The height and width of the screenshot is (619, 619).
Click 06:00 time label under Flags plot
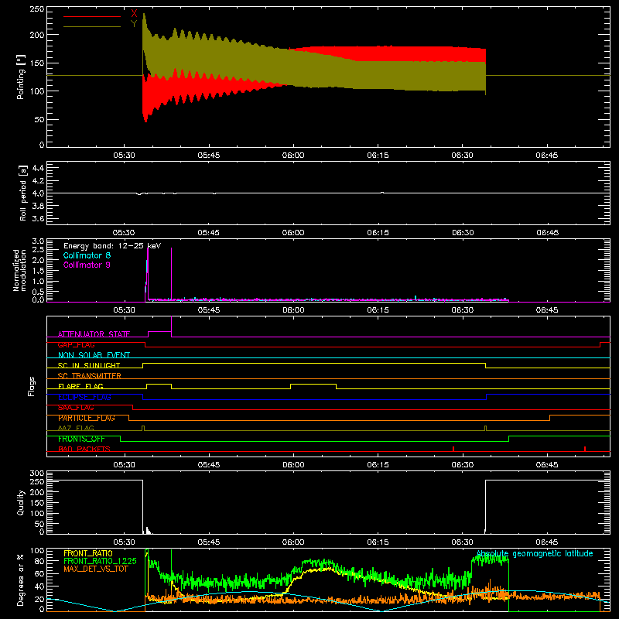293,465
